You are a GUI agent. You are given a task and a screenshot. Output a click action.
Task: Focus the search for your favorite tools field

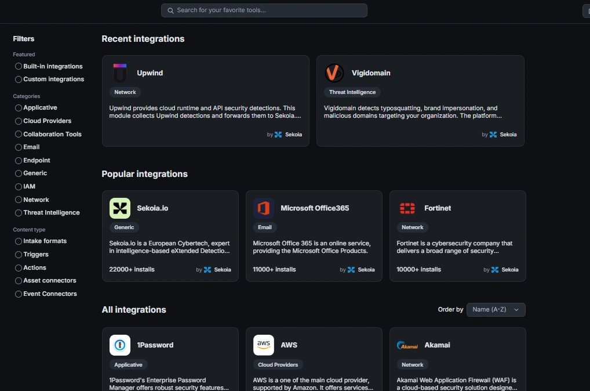264,10
